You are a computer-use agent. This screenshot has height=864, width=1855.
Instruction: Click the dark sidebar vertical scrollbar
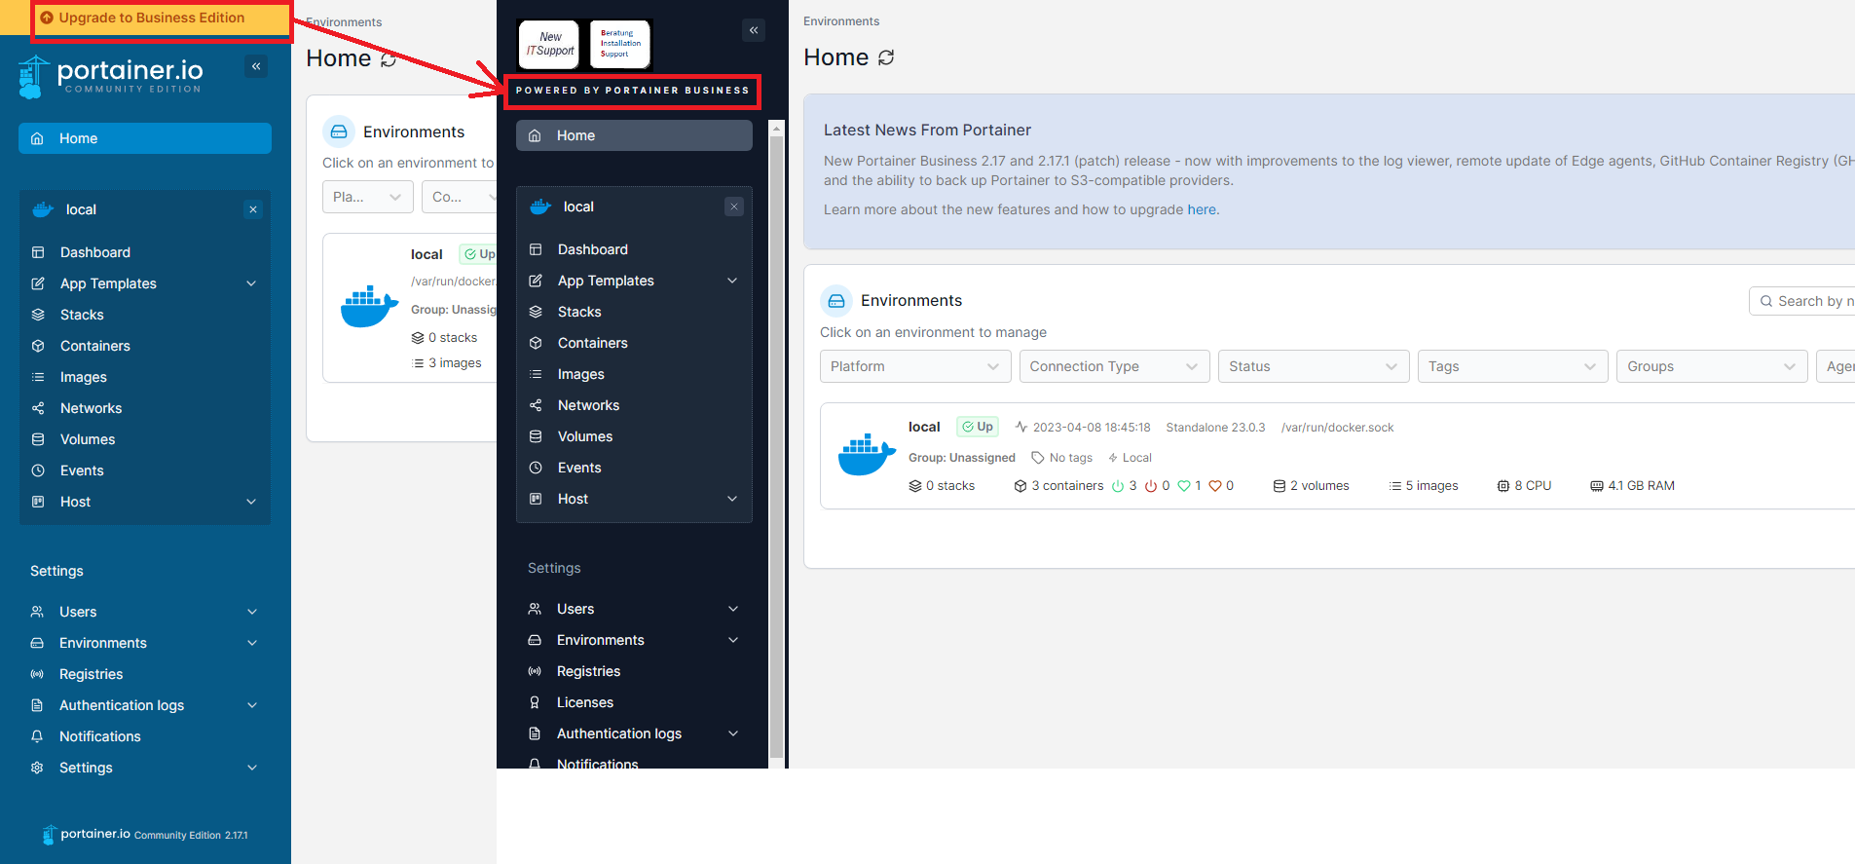(x=776, y=438)
